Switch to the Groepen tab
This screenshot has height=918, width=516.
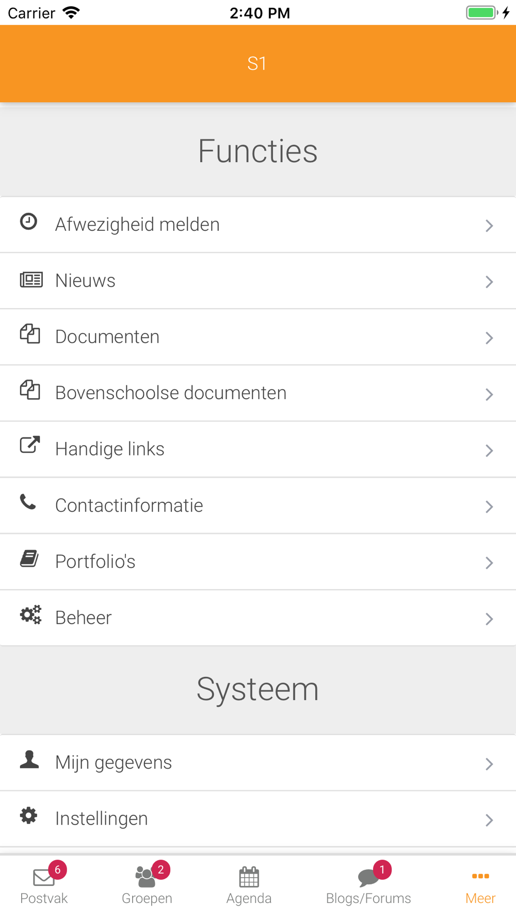[x=147, y=885]
